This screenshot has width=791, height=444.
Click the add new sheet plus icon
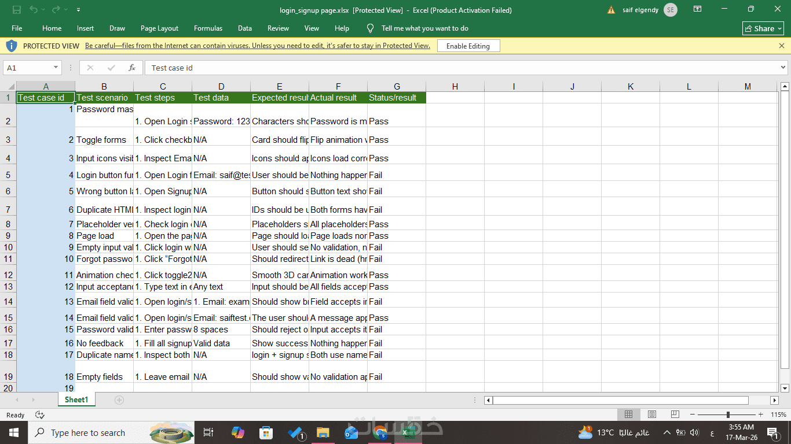[x=119, y=400]
